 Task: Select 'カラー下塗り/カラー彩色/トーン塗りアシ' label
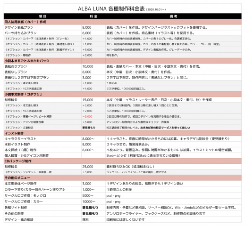35,190
